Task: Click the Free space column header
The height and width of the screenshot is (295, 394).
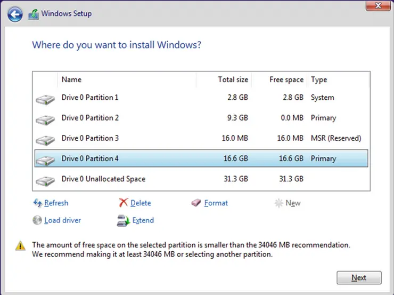Action: (286, 79)
